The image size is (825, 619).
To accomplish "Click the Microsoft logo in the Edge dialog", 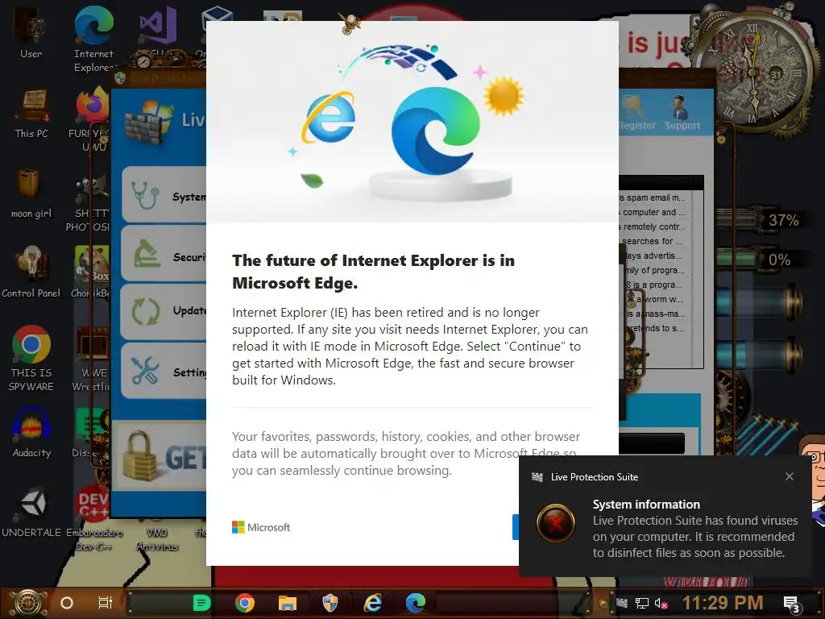I will [261, 527].
